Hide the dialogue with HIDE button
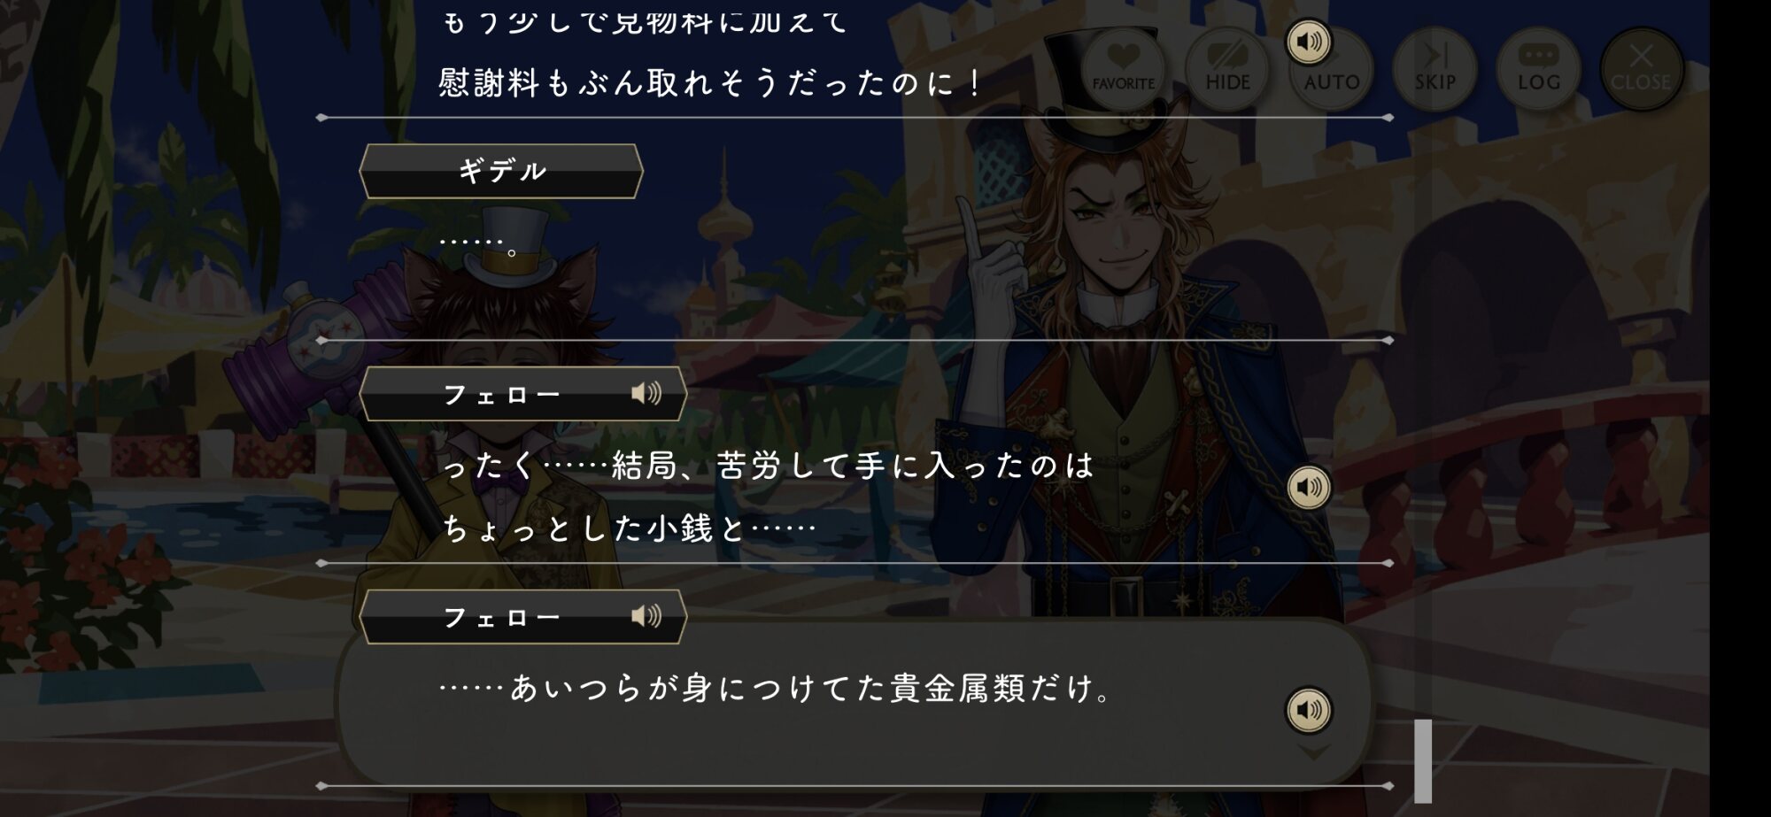This screenshot has width=1771, height=817. pos(1227,68)
